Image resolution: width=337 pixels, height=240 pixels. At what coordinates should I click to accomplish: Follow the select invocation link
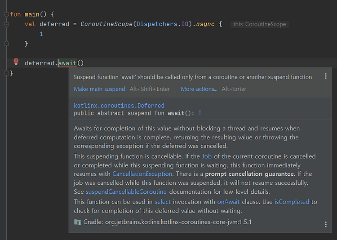[163, 202]
